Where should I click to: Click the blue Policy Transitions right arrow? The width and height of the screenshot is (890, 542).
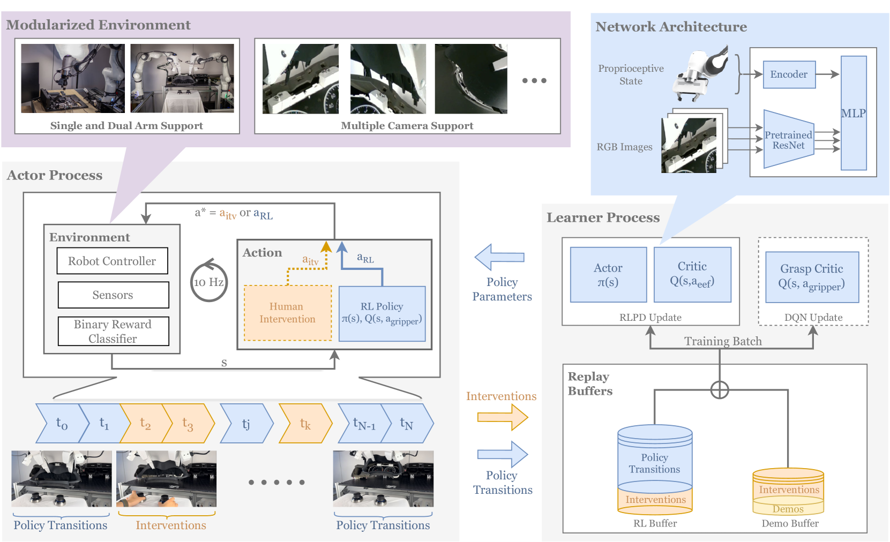click(503, 455)
